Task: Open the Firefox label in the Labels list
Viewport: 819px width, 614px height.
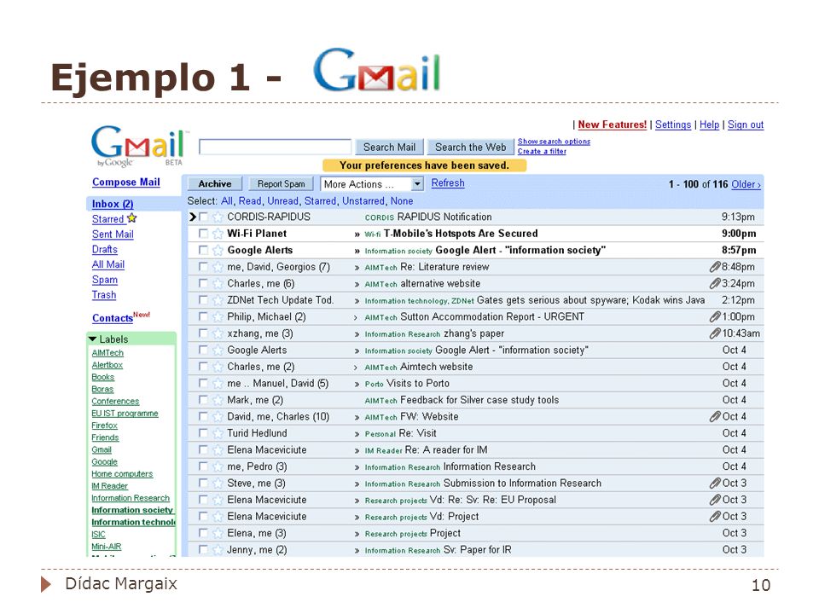Action: [104, 426]
